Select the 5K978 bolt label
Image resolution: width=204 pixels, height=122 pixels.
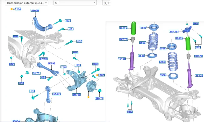(44, 59)
